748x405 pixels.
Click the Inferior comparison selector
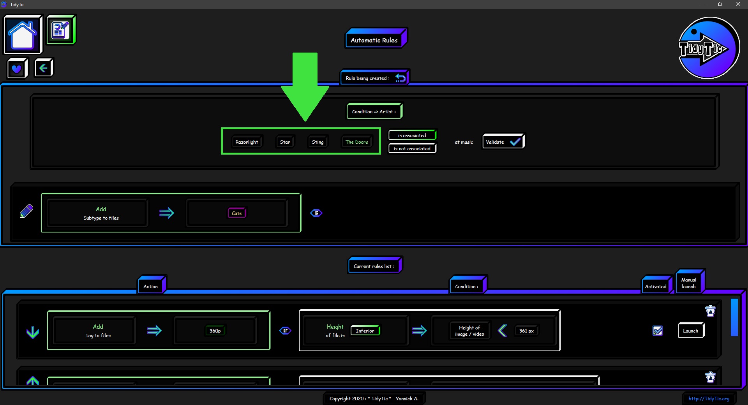pos(365,331)
